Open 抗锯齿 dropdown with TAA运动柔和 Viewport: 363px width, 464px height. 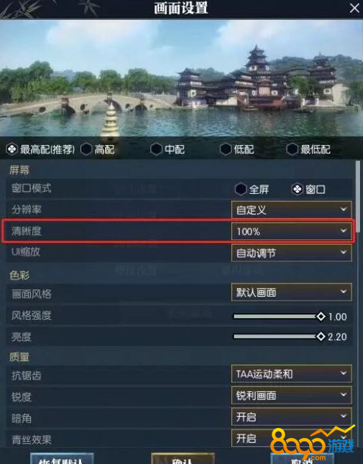[292, 373]
